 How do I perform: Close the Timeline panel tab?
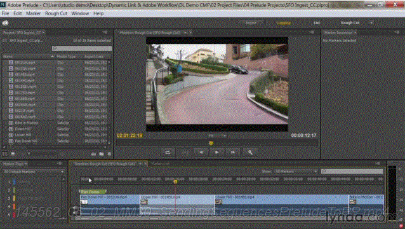click(145, 163)
